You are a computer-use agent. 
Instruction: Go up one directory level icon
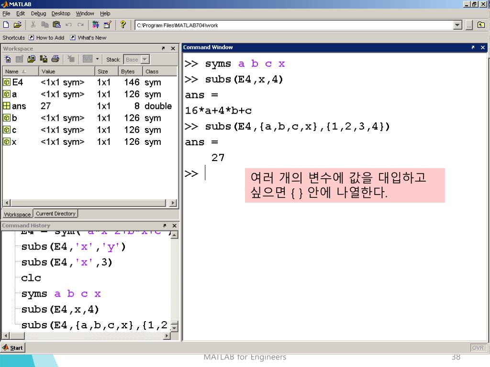click(x=481, y=25)
